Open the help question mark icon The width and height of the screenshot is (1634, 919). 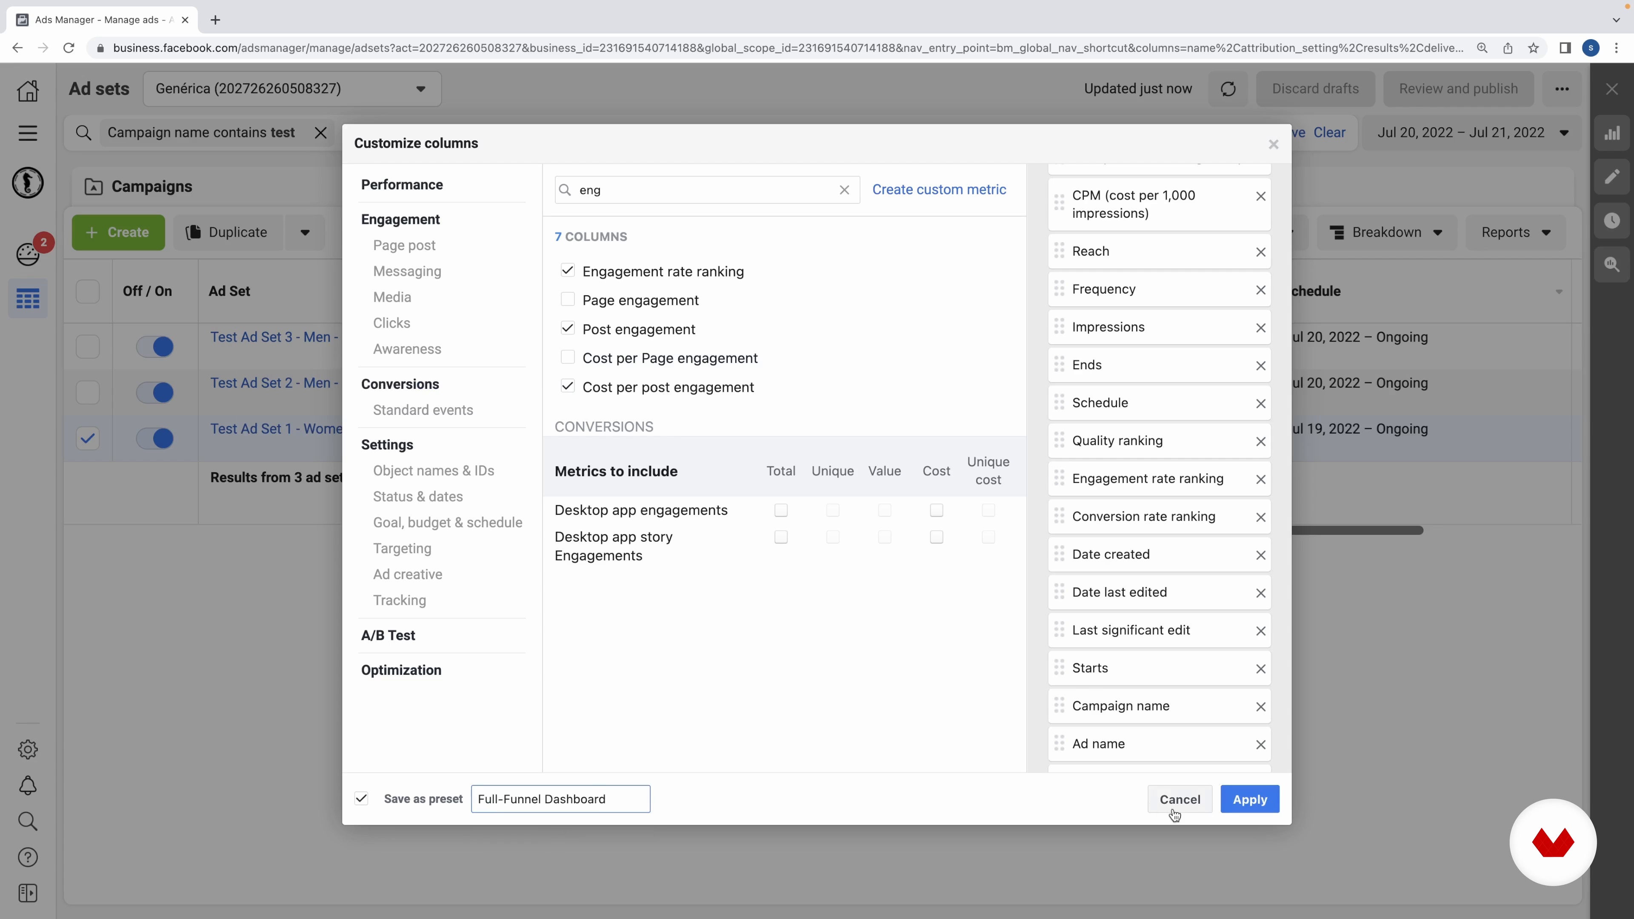point(28,857)
